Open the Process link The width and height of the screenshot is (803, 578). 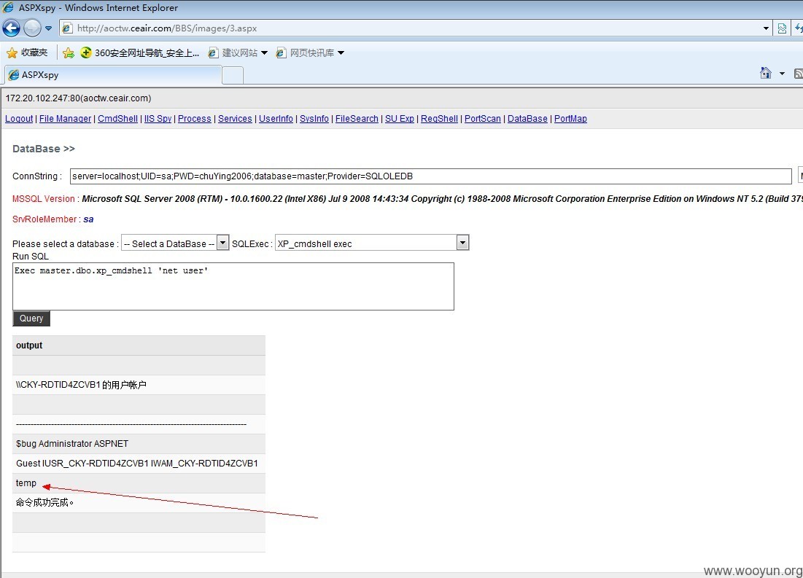coord(195,119)
